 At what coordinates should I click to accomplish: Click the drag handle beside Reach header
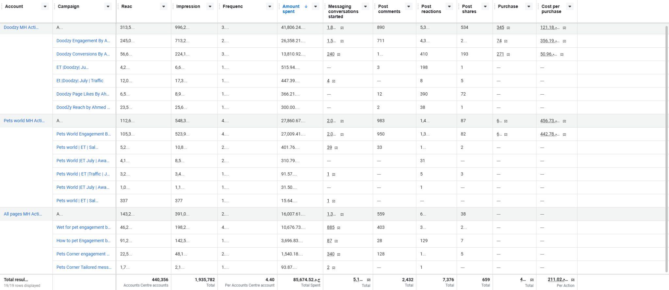click(x=118, y=7)
